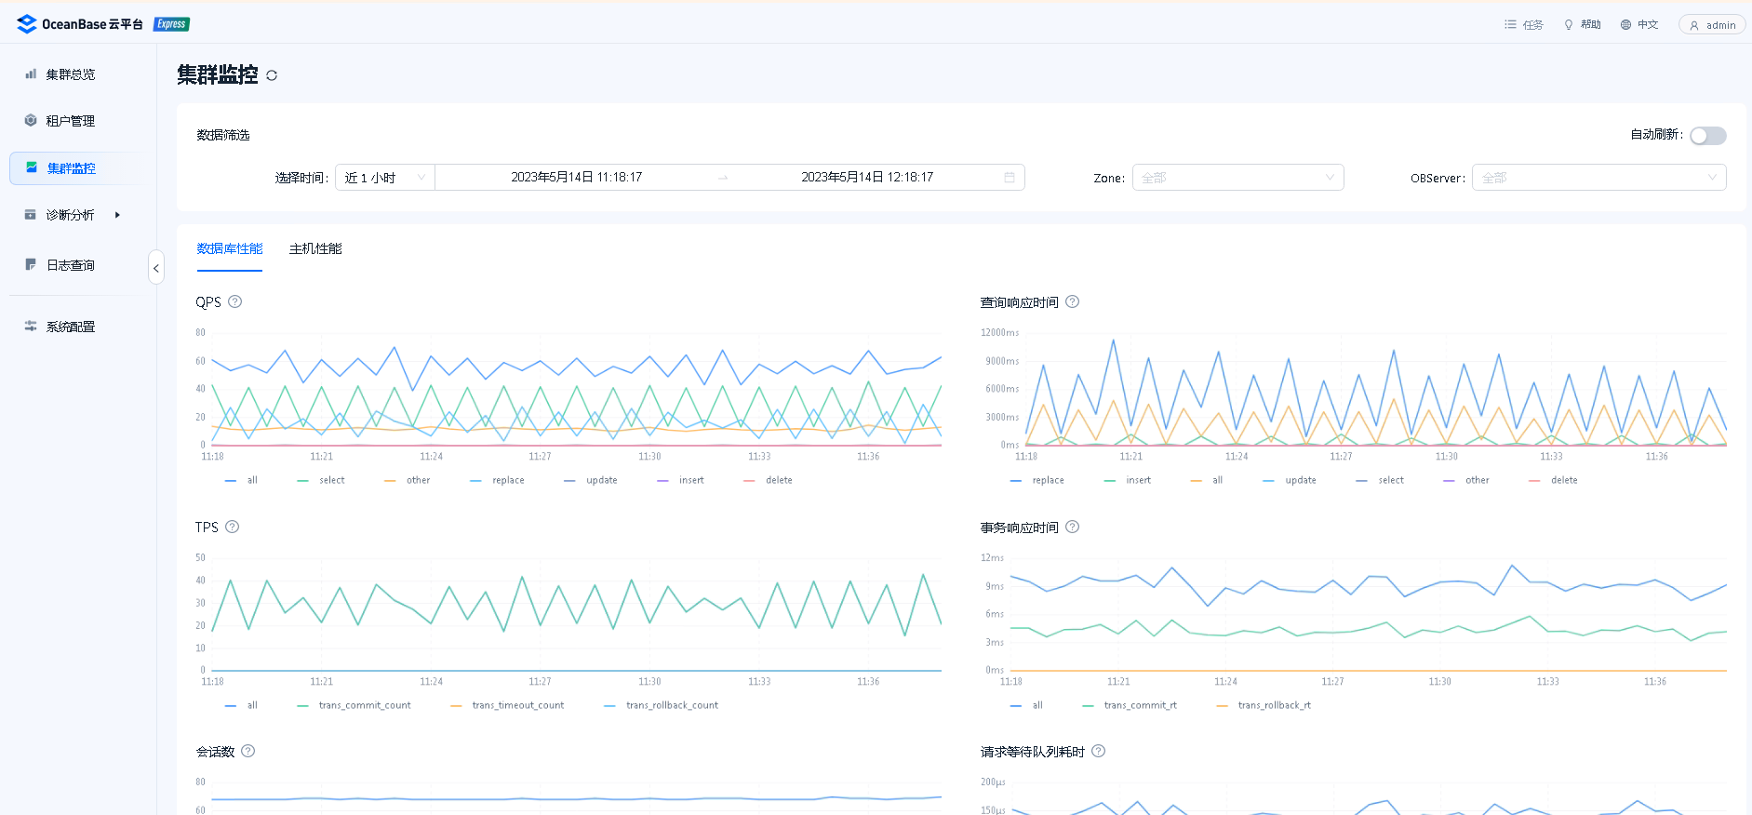The width and height of the screenshot is (1752, 815).
Task: Toggle trans_timeout_count in TPS legend
Action: pyautogui.click(x=507, y=705)
